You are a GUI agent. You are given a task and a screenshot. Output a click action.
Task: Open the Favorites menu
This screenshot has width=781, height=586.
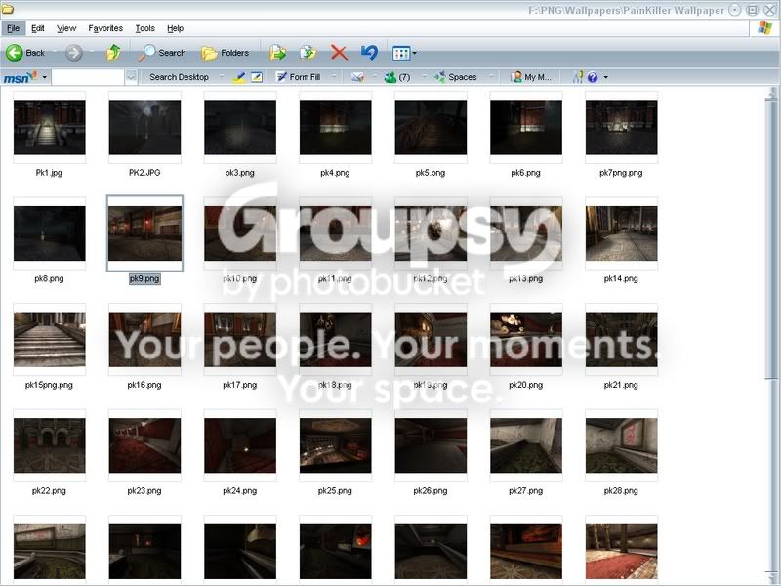pyautogui.click(x=105, y=28)
